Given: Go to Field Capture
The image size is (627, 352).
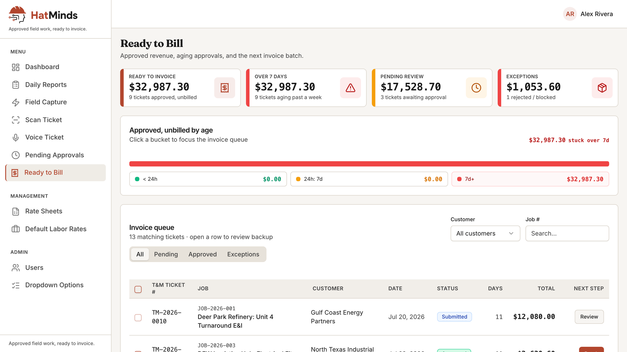Looking at the screenshot, I should tap(56, 102).
